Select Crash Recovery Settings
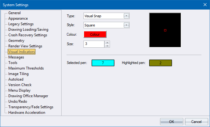210x127 pixels. 27,35
